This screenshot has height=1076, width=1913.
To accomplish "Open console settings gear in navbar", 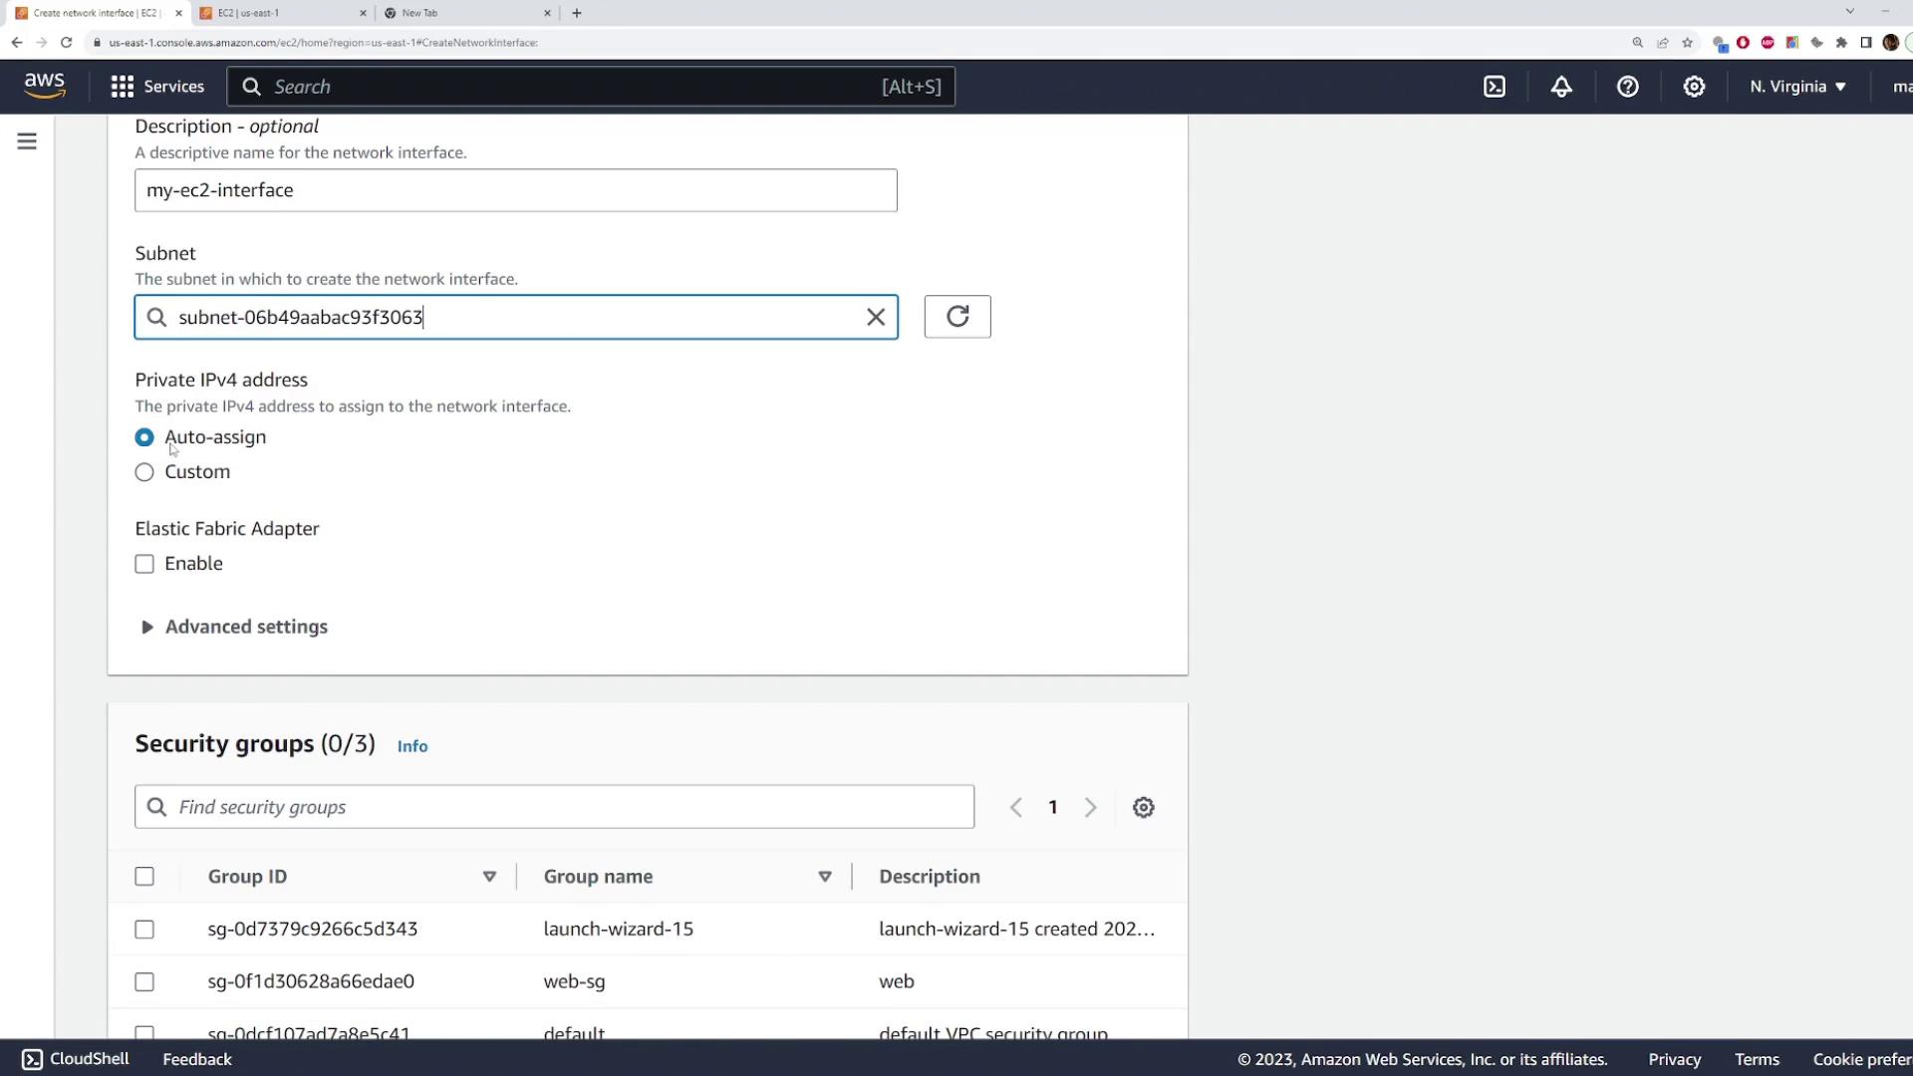I will [1694, 87].
